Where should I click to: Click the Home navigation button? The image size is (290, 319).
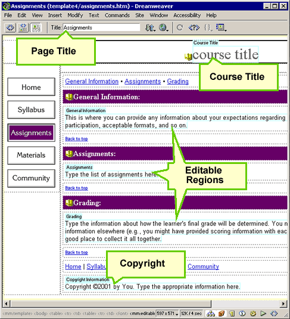click(32, 87)
